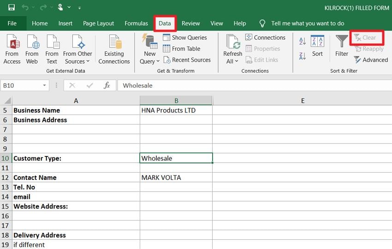Viewport: 392px width, 249px height.
Task: Select the Wholesale cell B10
Action: 176,158
